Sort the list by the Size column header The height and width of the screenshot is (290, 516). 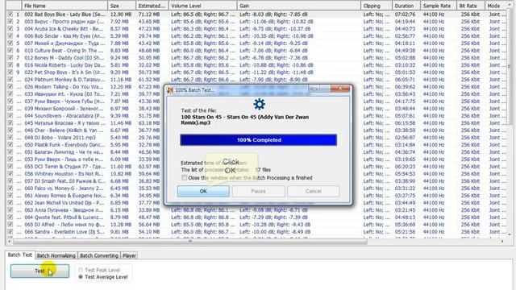click(x=122, y=6)
